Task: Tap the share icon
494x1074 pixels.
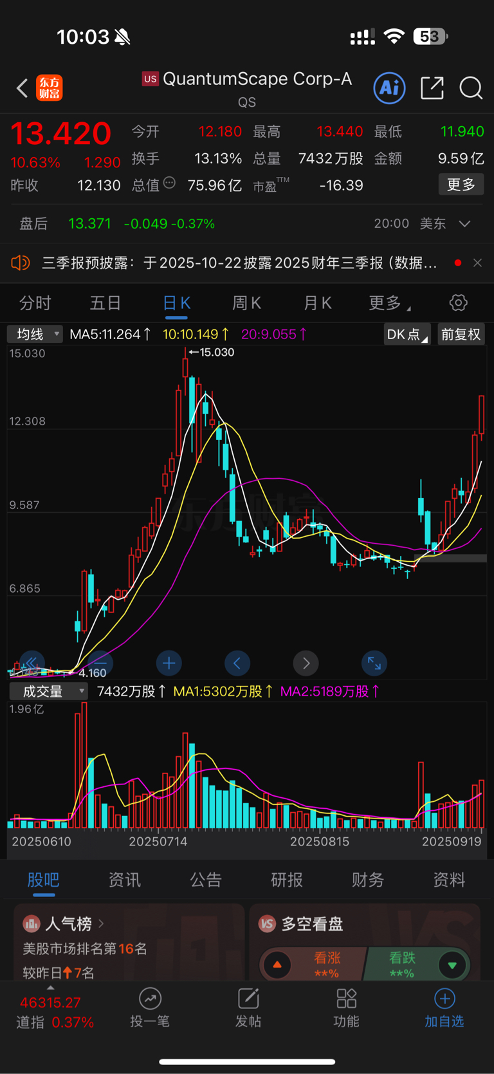Action: tap(432, 88)
